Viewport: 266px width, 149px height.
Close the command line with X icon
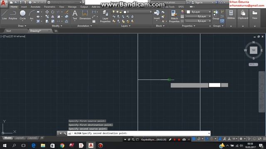click(61, 133)
